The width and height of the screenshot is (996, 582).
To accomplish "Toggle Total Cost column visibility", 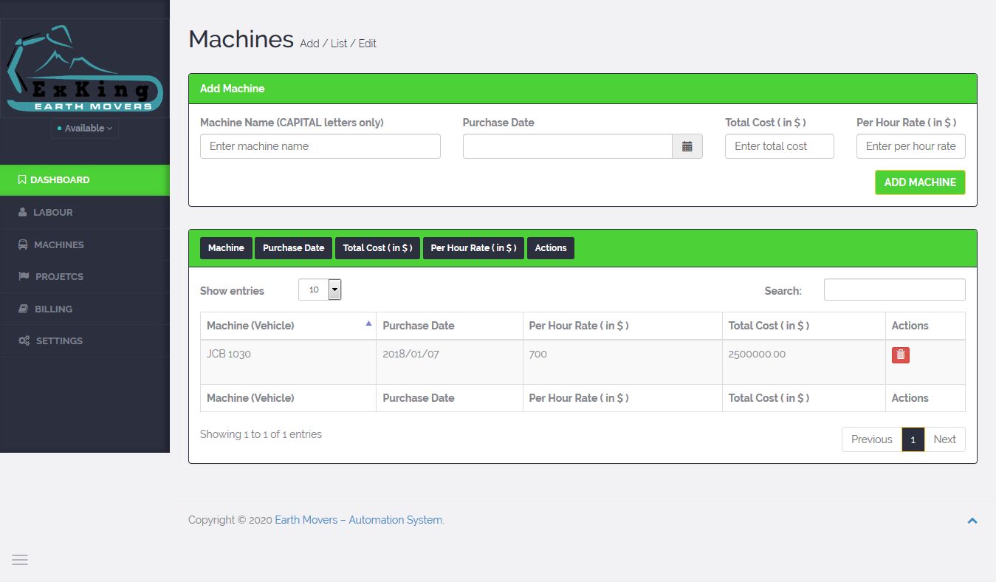I will [377, 248].
